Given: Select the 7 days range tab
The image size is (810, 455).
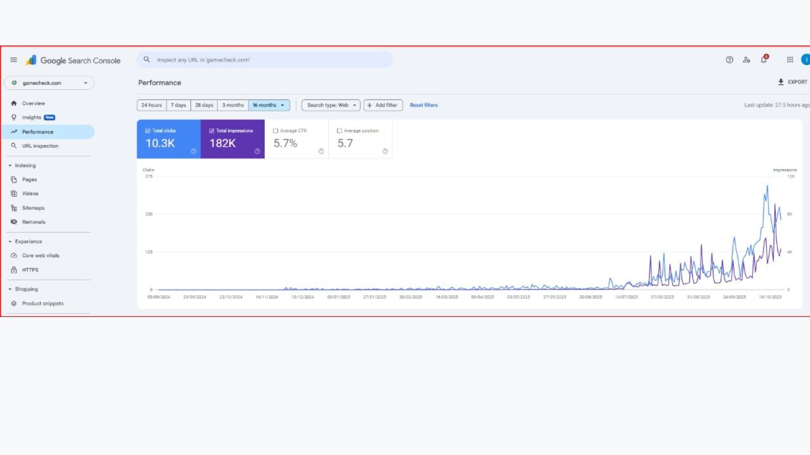Looking at the screenshot, I should (178, 105).
